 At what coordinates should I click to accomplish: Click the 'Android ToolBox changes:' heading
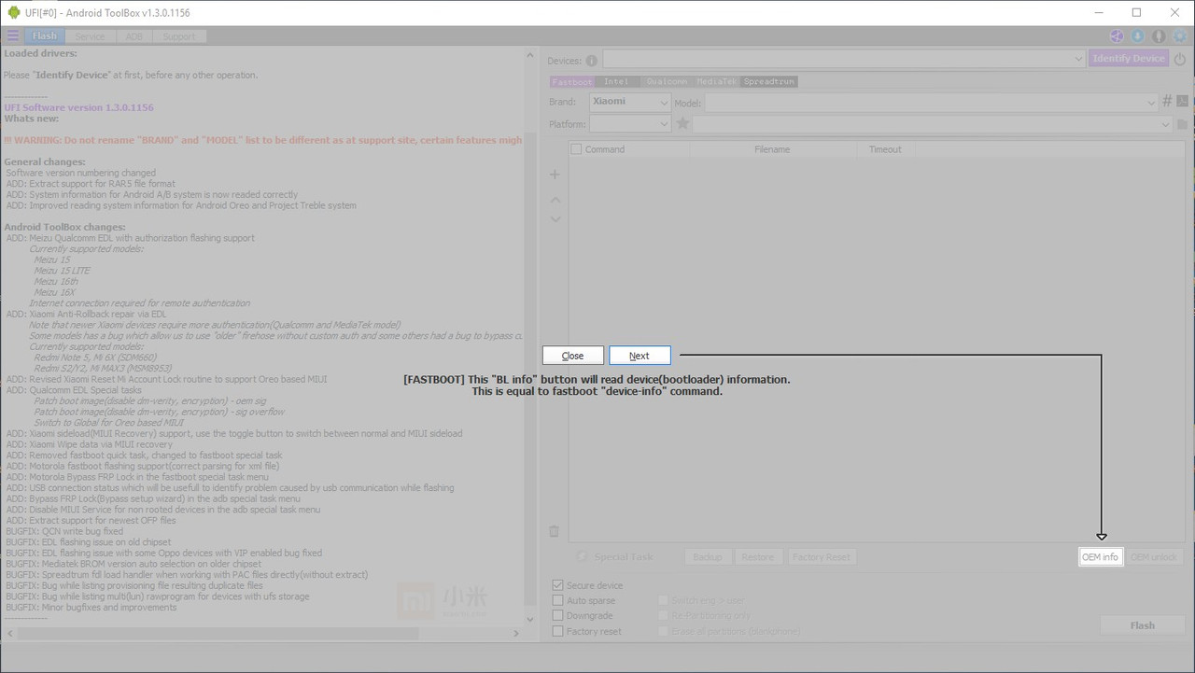[x=64, y=228]
